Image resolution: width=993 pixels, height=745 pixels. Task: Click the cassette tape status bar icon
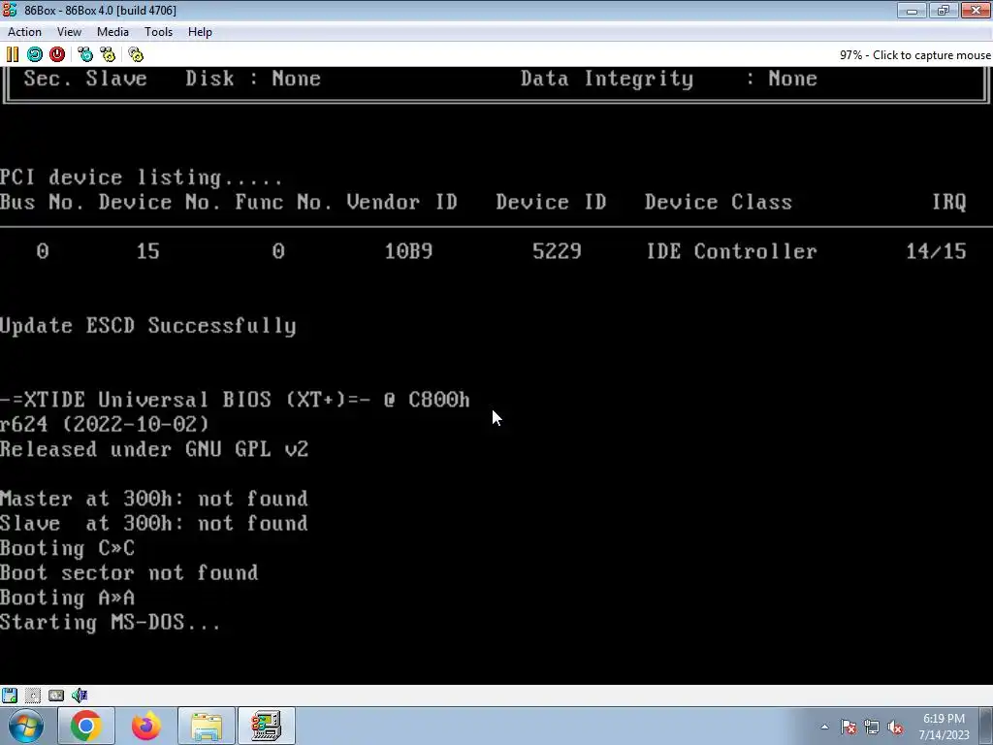click(56, 695)
